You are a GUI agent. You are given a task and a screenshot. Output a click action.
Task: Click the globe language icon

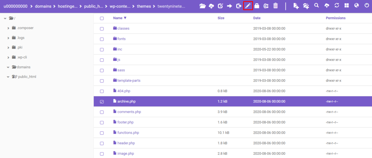coord(356,5)
